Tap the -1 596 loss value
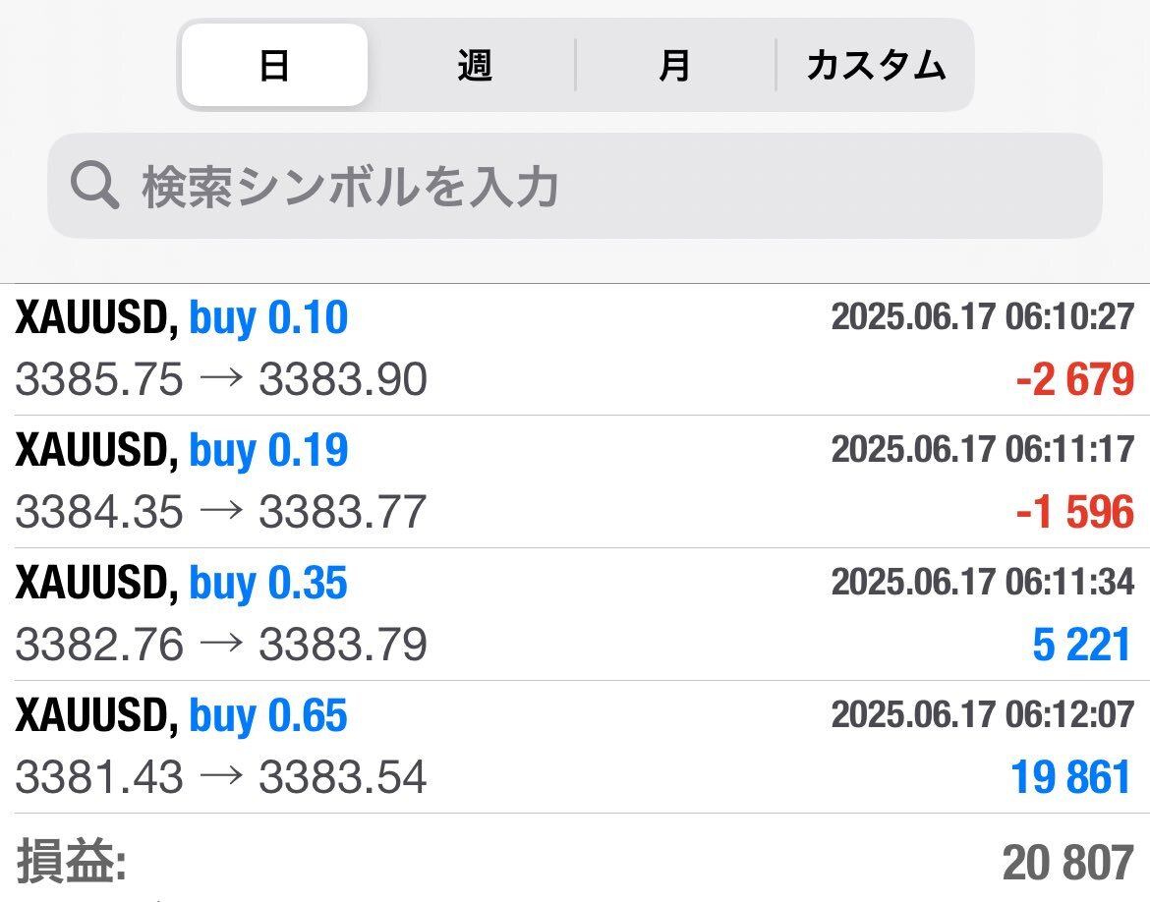This screenshot has width=1150, height=902. point(1074,512)
